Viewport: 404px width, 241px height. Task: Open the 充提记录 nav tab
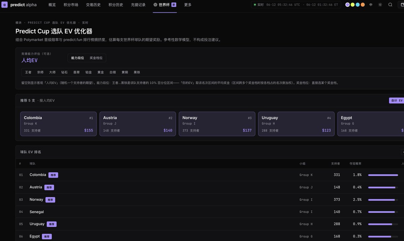(x=138, y=5)
